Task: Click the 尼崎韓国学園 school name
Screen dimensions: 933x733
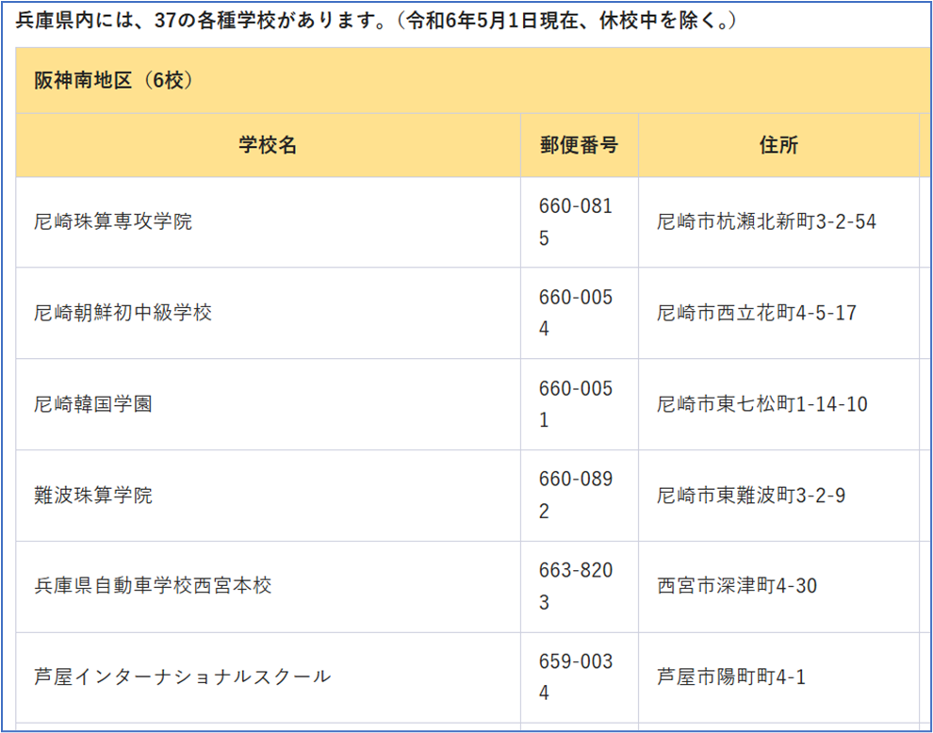Action: 93,404
